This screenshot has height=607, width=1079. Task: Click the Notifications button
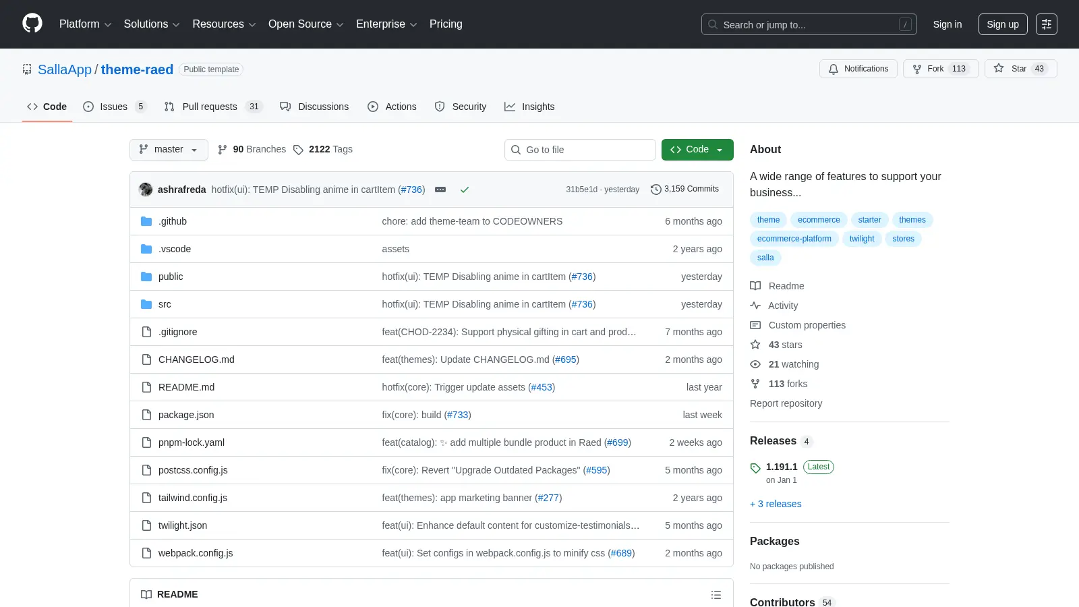coord(858,69)
